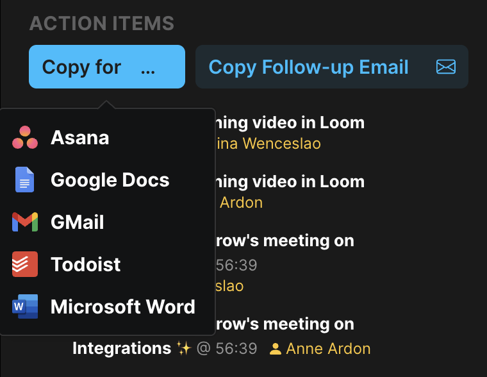This screenshot has width=487, height=377.
Task: Choose Microsoft Word menu option
Action: tap(108, 306)
